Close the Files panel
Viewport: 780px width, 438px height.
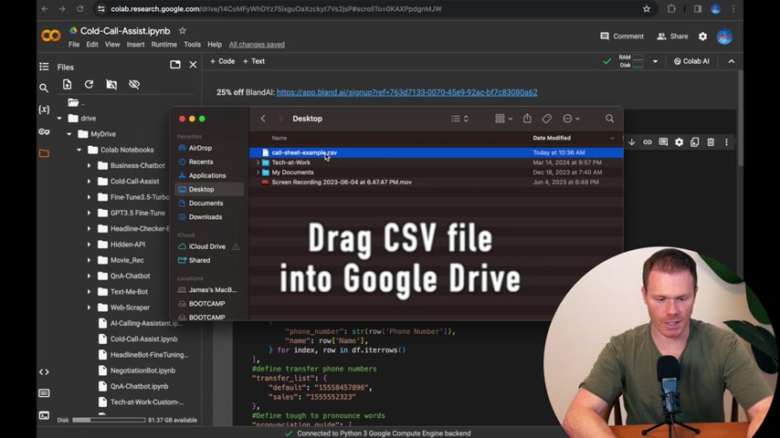point(193,65)
